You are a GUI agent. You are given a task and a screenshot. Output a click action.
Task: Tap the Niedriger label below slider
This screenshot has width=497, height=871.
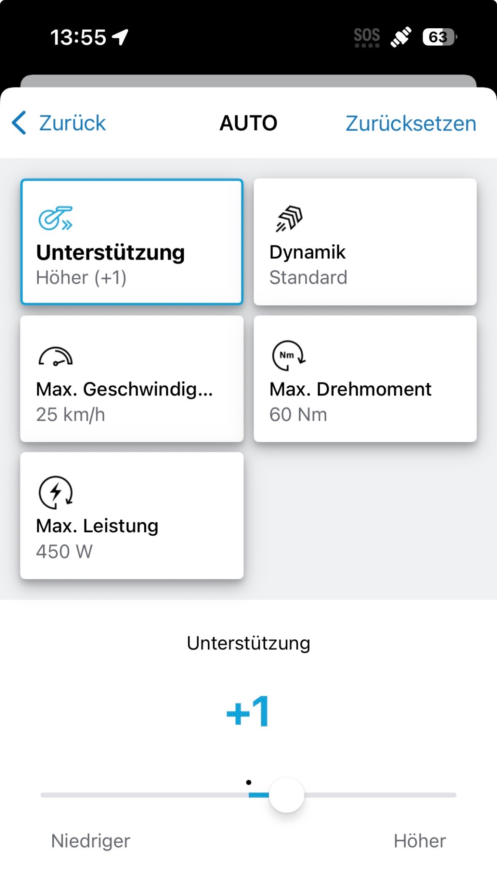(91, 841)
